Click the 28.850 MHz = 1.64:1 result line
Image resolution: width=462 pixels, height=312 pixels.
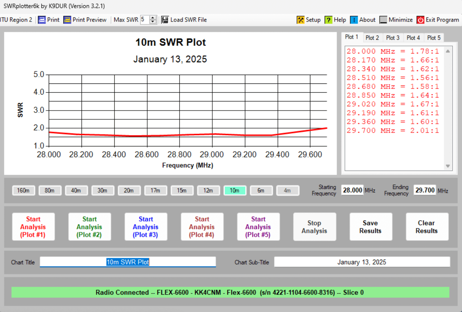click(x=393, y=95)
